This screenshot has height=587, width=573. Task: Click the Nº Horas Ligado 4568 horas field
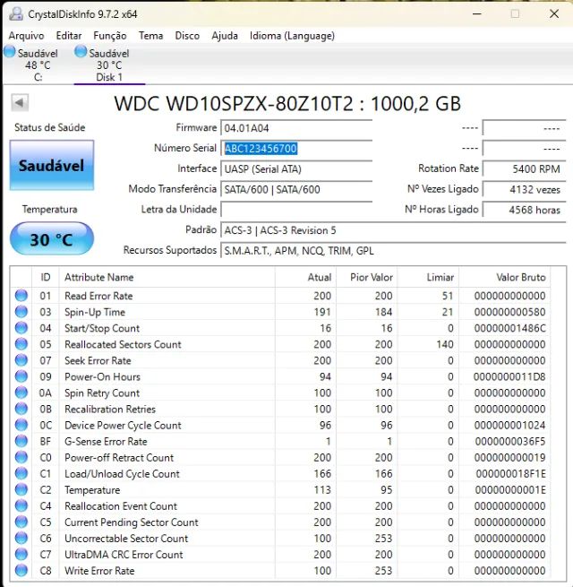(524, 210)
